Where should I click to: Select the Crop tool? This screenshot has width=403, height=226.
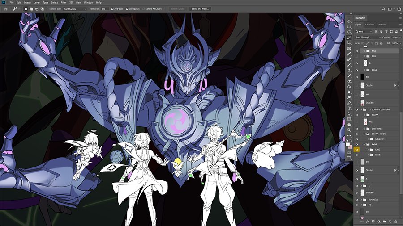coord(349,43)
